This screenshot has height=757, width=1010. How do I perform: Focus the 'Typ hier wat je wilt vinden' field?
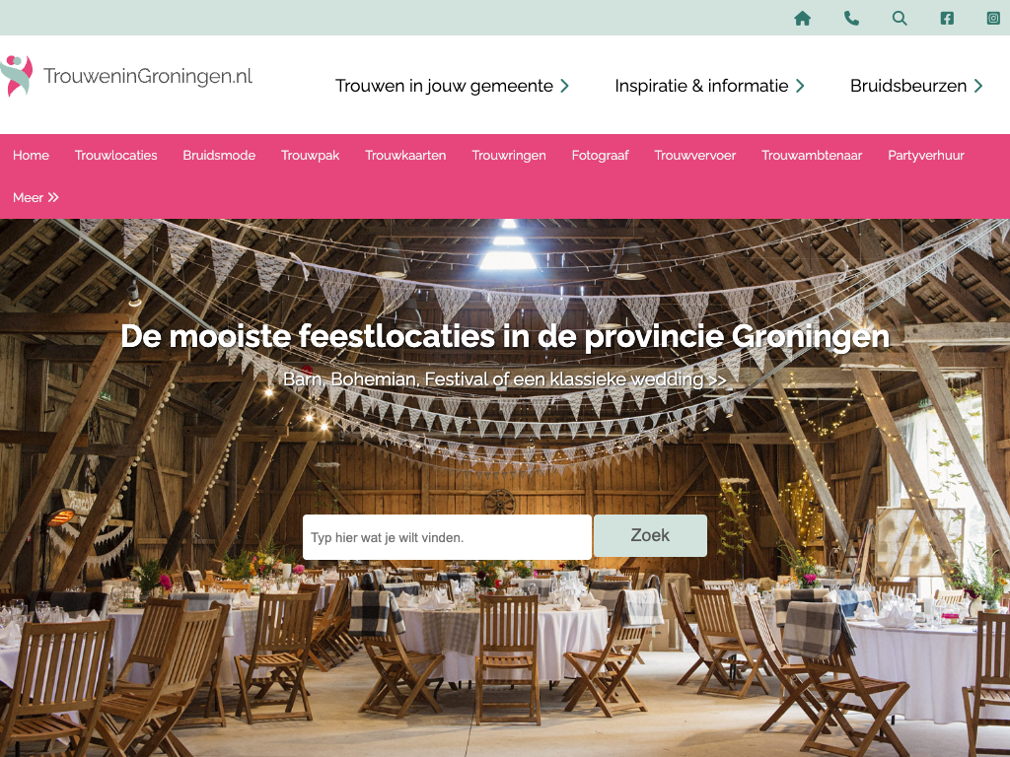tap(447, 537)
